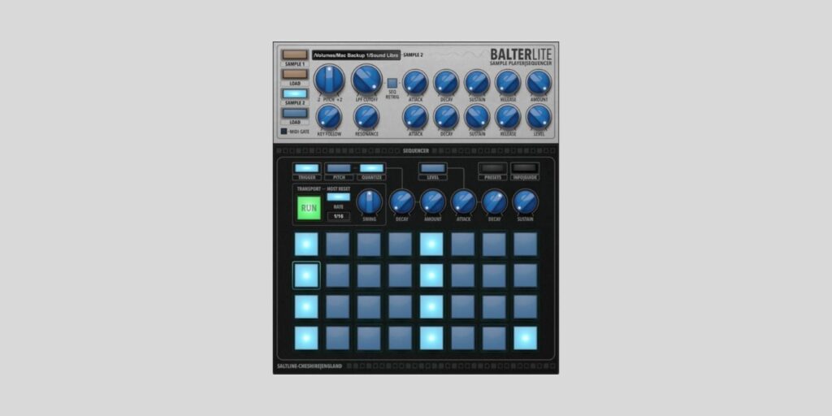This screenshot has width=832, height=416.
Task: Click the sequencer Swing knob
Action: [x=370, y=202]
